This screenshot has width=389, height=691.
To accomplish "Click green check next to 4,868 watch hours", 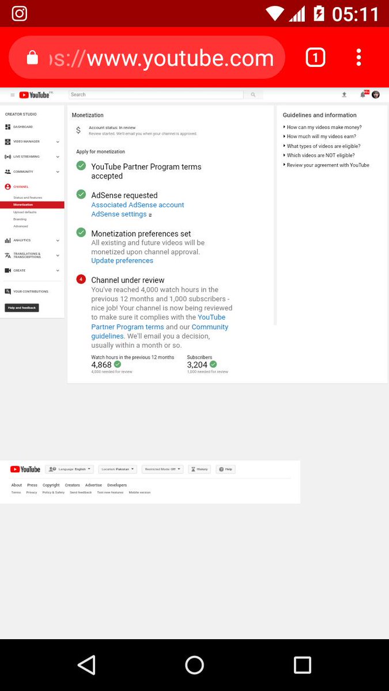I will [118, 365].
